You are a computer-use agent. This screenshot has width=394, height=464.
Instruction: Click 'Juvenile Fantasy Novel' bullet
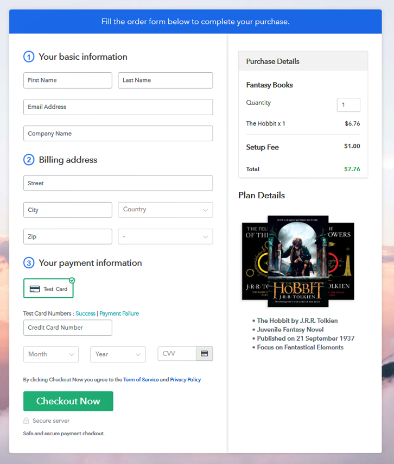290,329
